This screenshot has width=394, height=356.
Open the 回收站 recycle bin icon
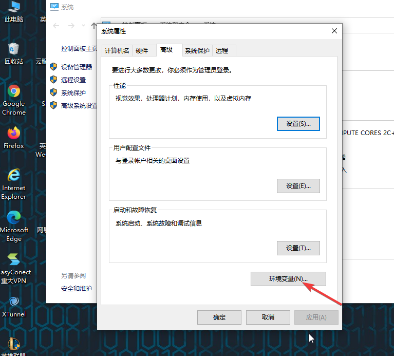[x=14, y=53]
